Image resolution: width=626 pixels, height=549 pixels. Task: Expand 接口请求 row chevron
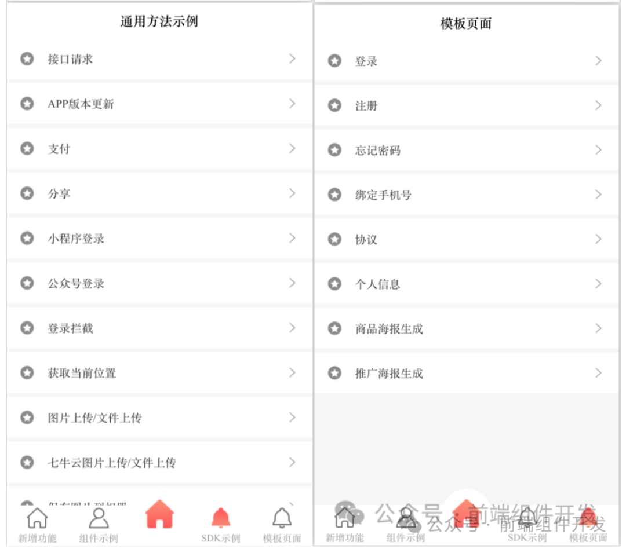point(292,59)
